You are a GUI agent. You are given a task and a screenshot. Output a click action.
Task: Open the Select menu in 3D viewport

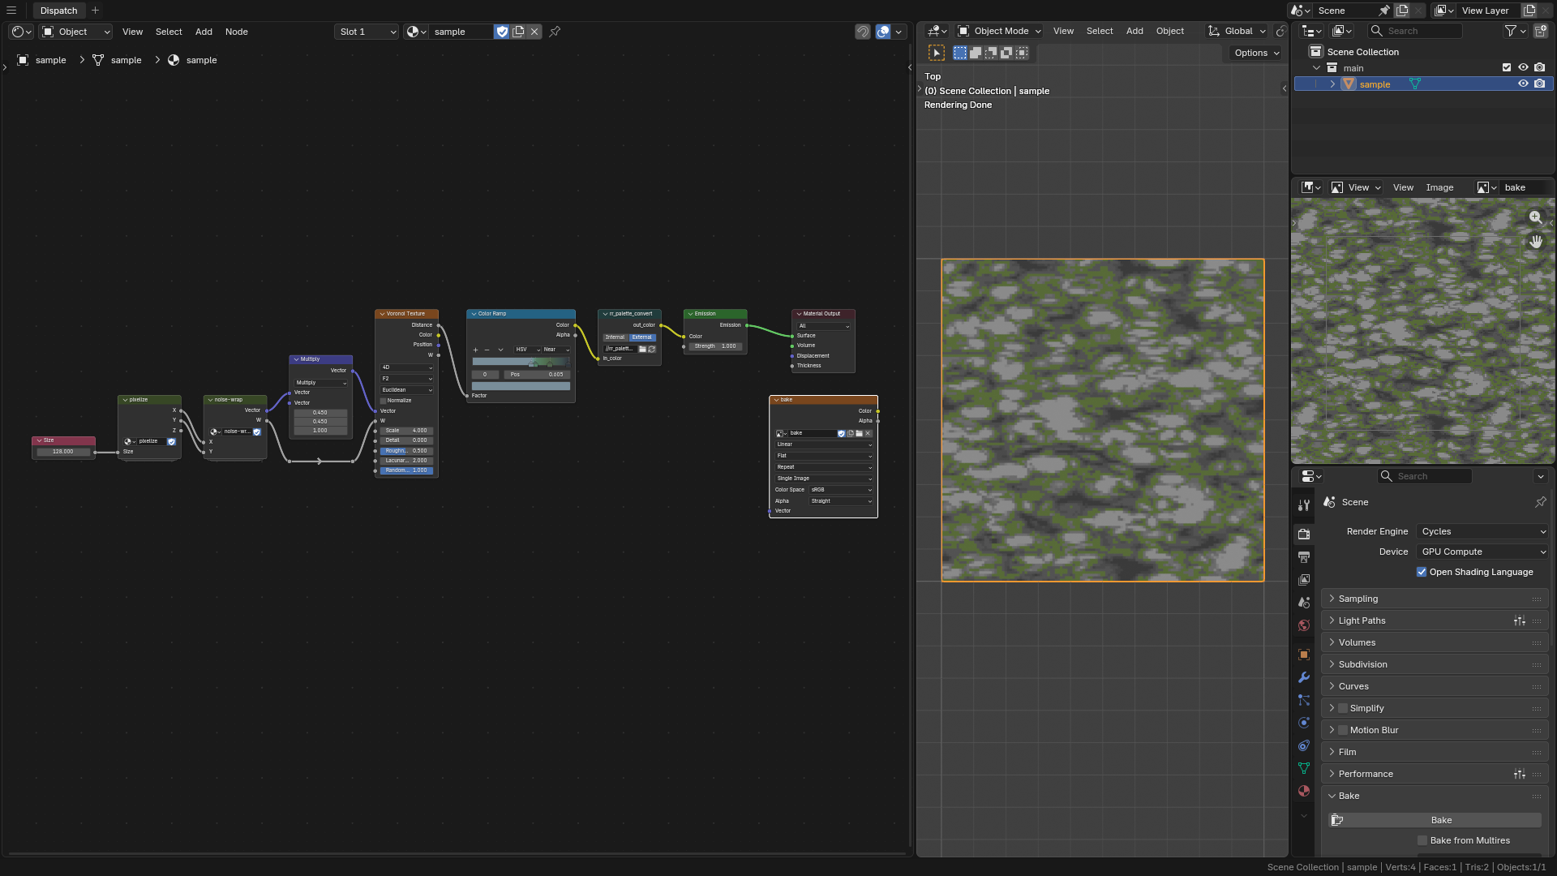pyautogui.click(x=1100, y=31)
